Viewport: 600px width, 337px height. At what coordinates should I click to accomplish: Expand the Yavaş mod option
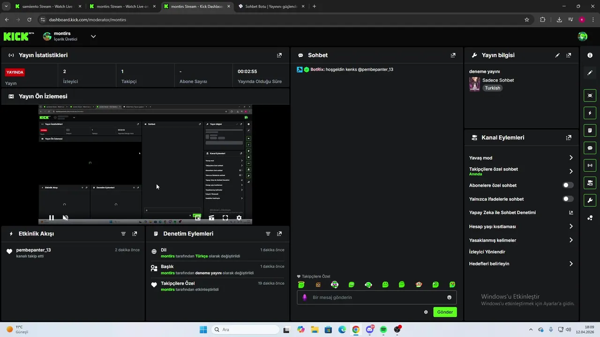(571, 158)
